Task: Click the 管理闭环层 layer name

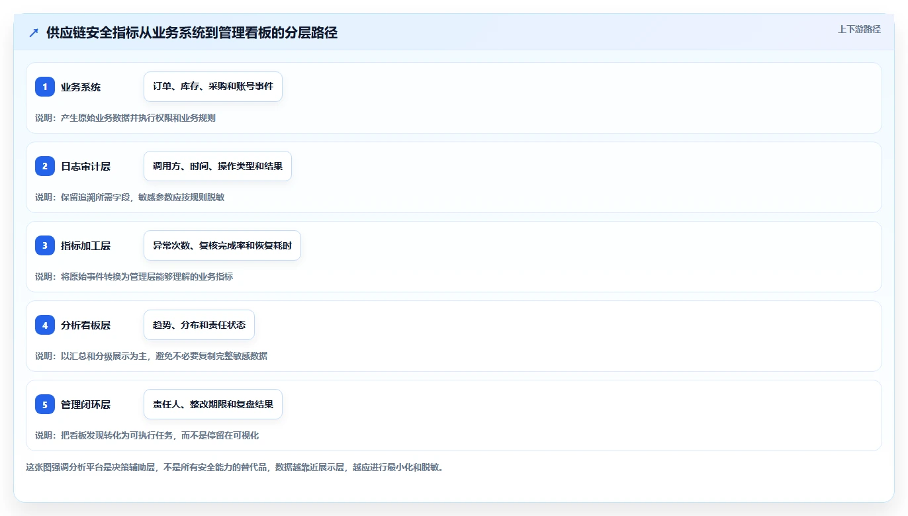Action: [85, 405]
